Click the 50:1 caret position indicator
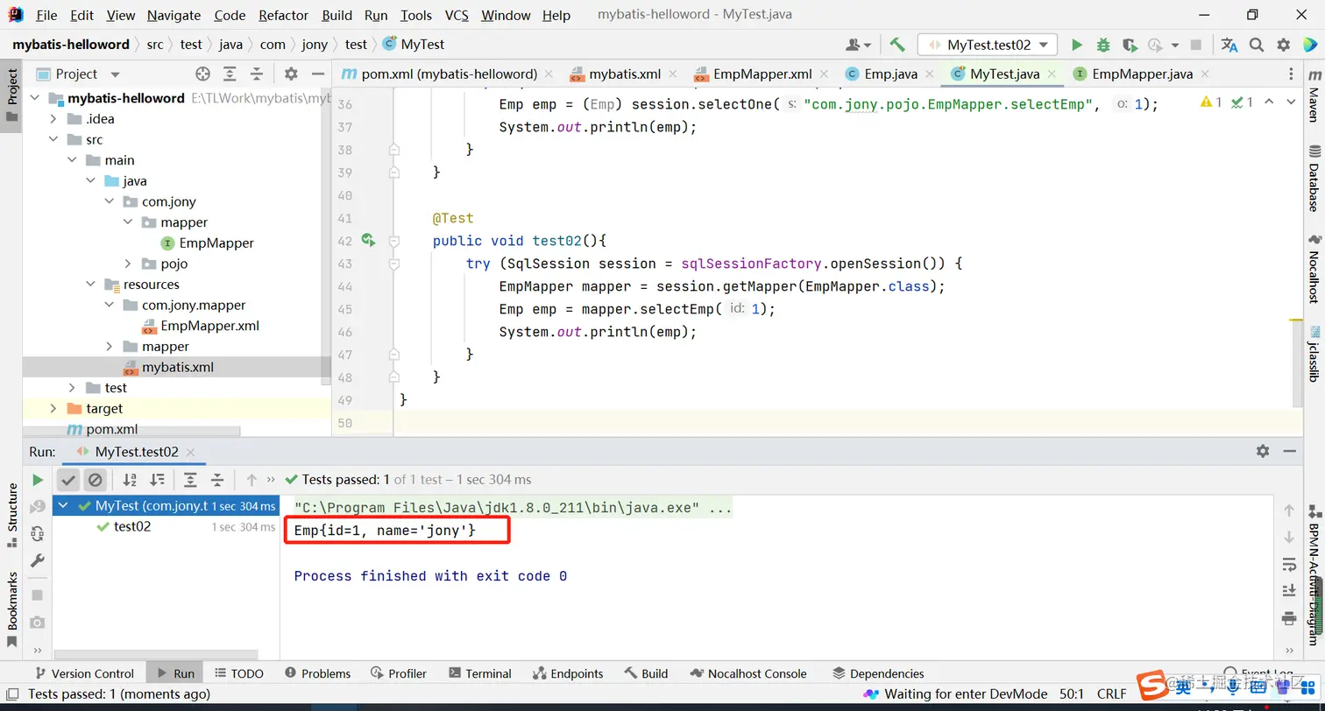The width and height of the screenshot is (1325, 711). (x=1072, y=694)
